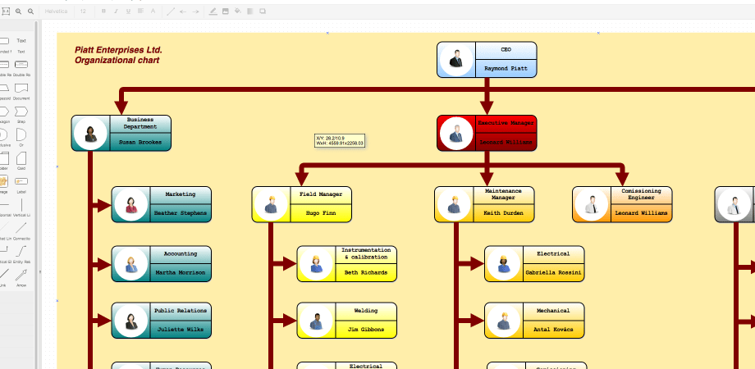Click the Beth Richards name cell

tap(366, 273)
